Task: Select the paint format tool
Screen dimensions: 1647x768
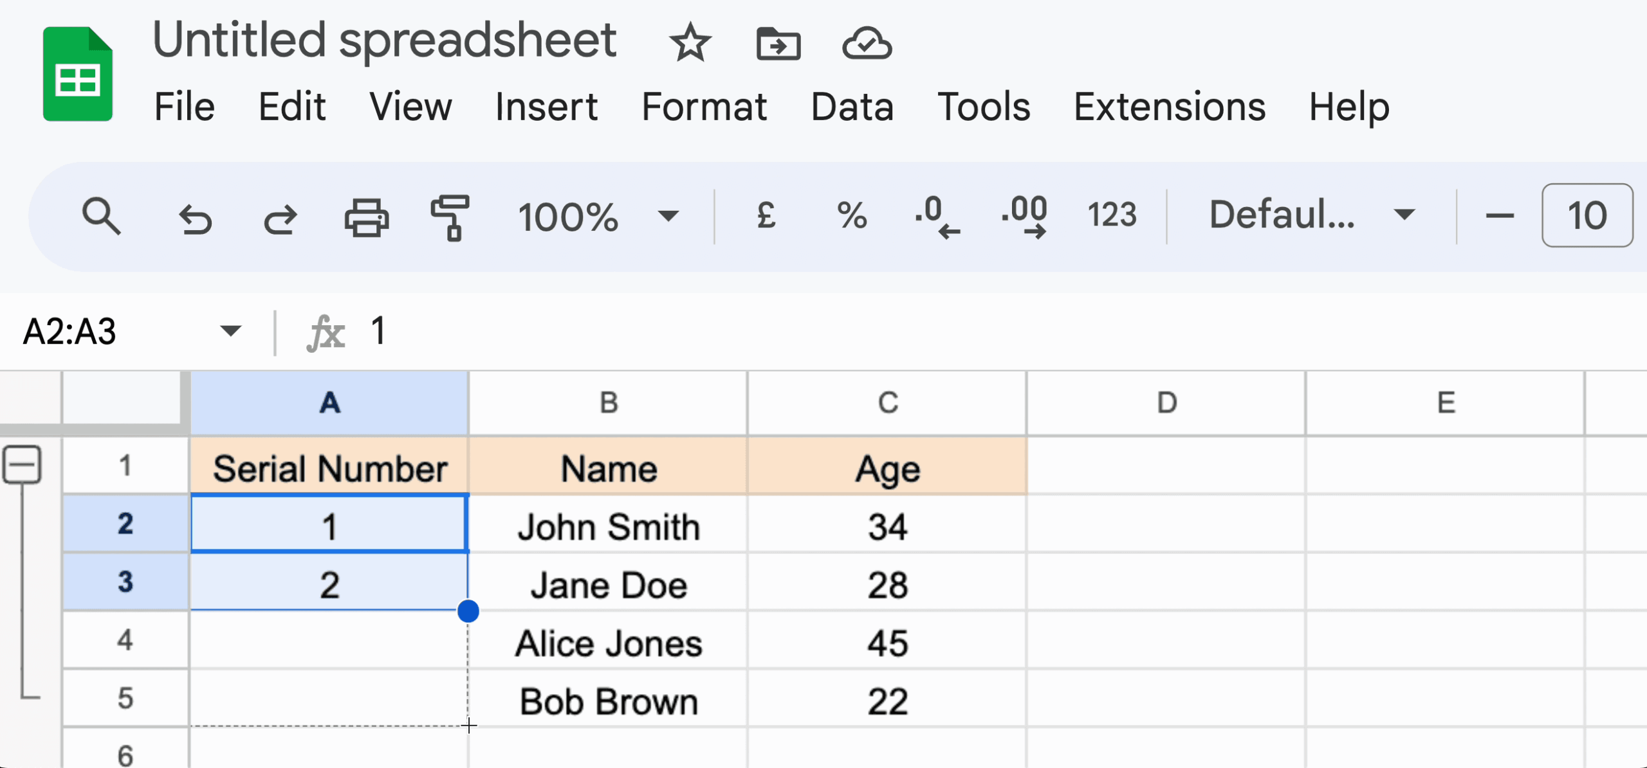Action: pyautogui.click(x=450, y=217)
